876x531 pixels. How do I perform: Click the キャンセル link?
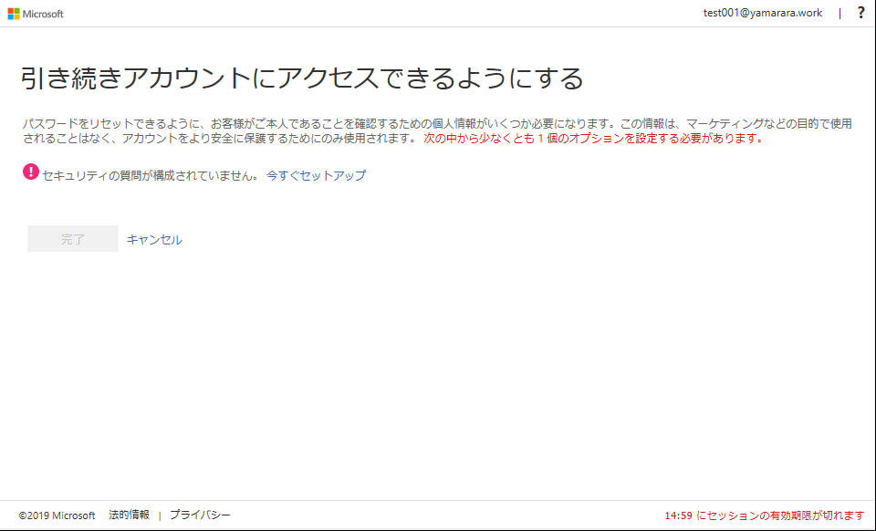tap(154, 240)
